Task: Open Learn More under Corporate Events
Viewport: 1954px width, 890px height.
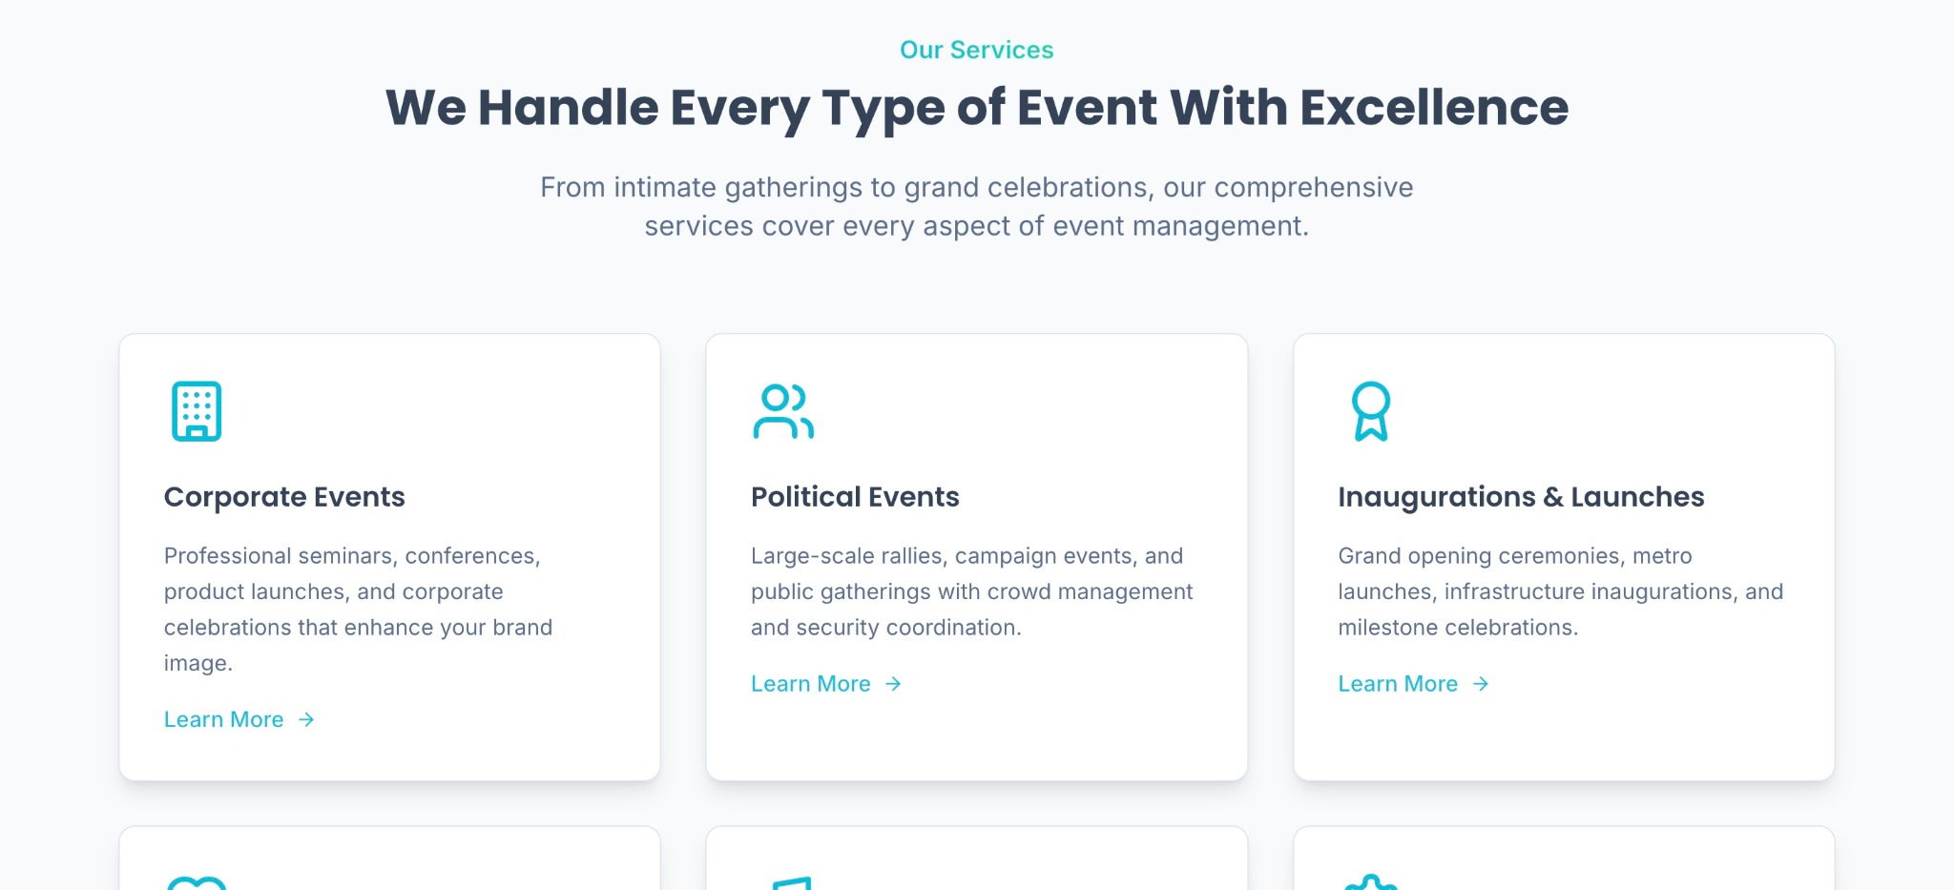Action: point(224,719)
